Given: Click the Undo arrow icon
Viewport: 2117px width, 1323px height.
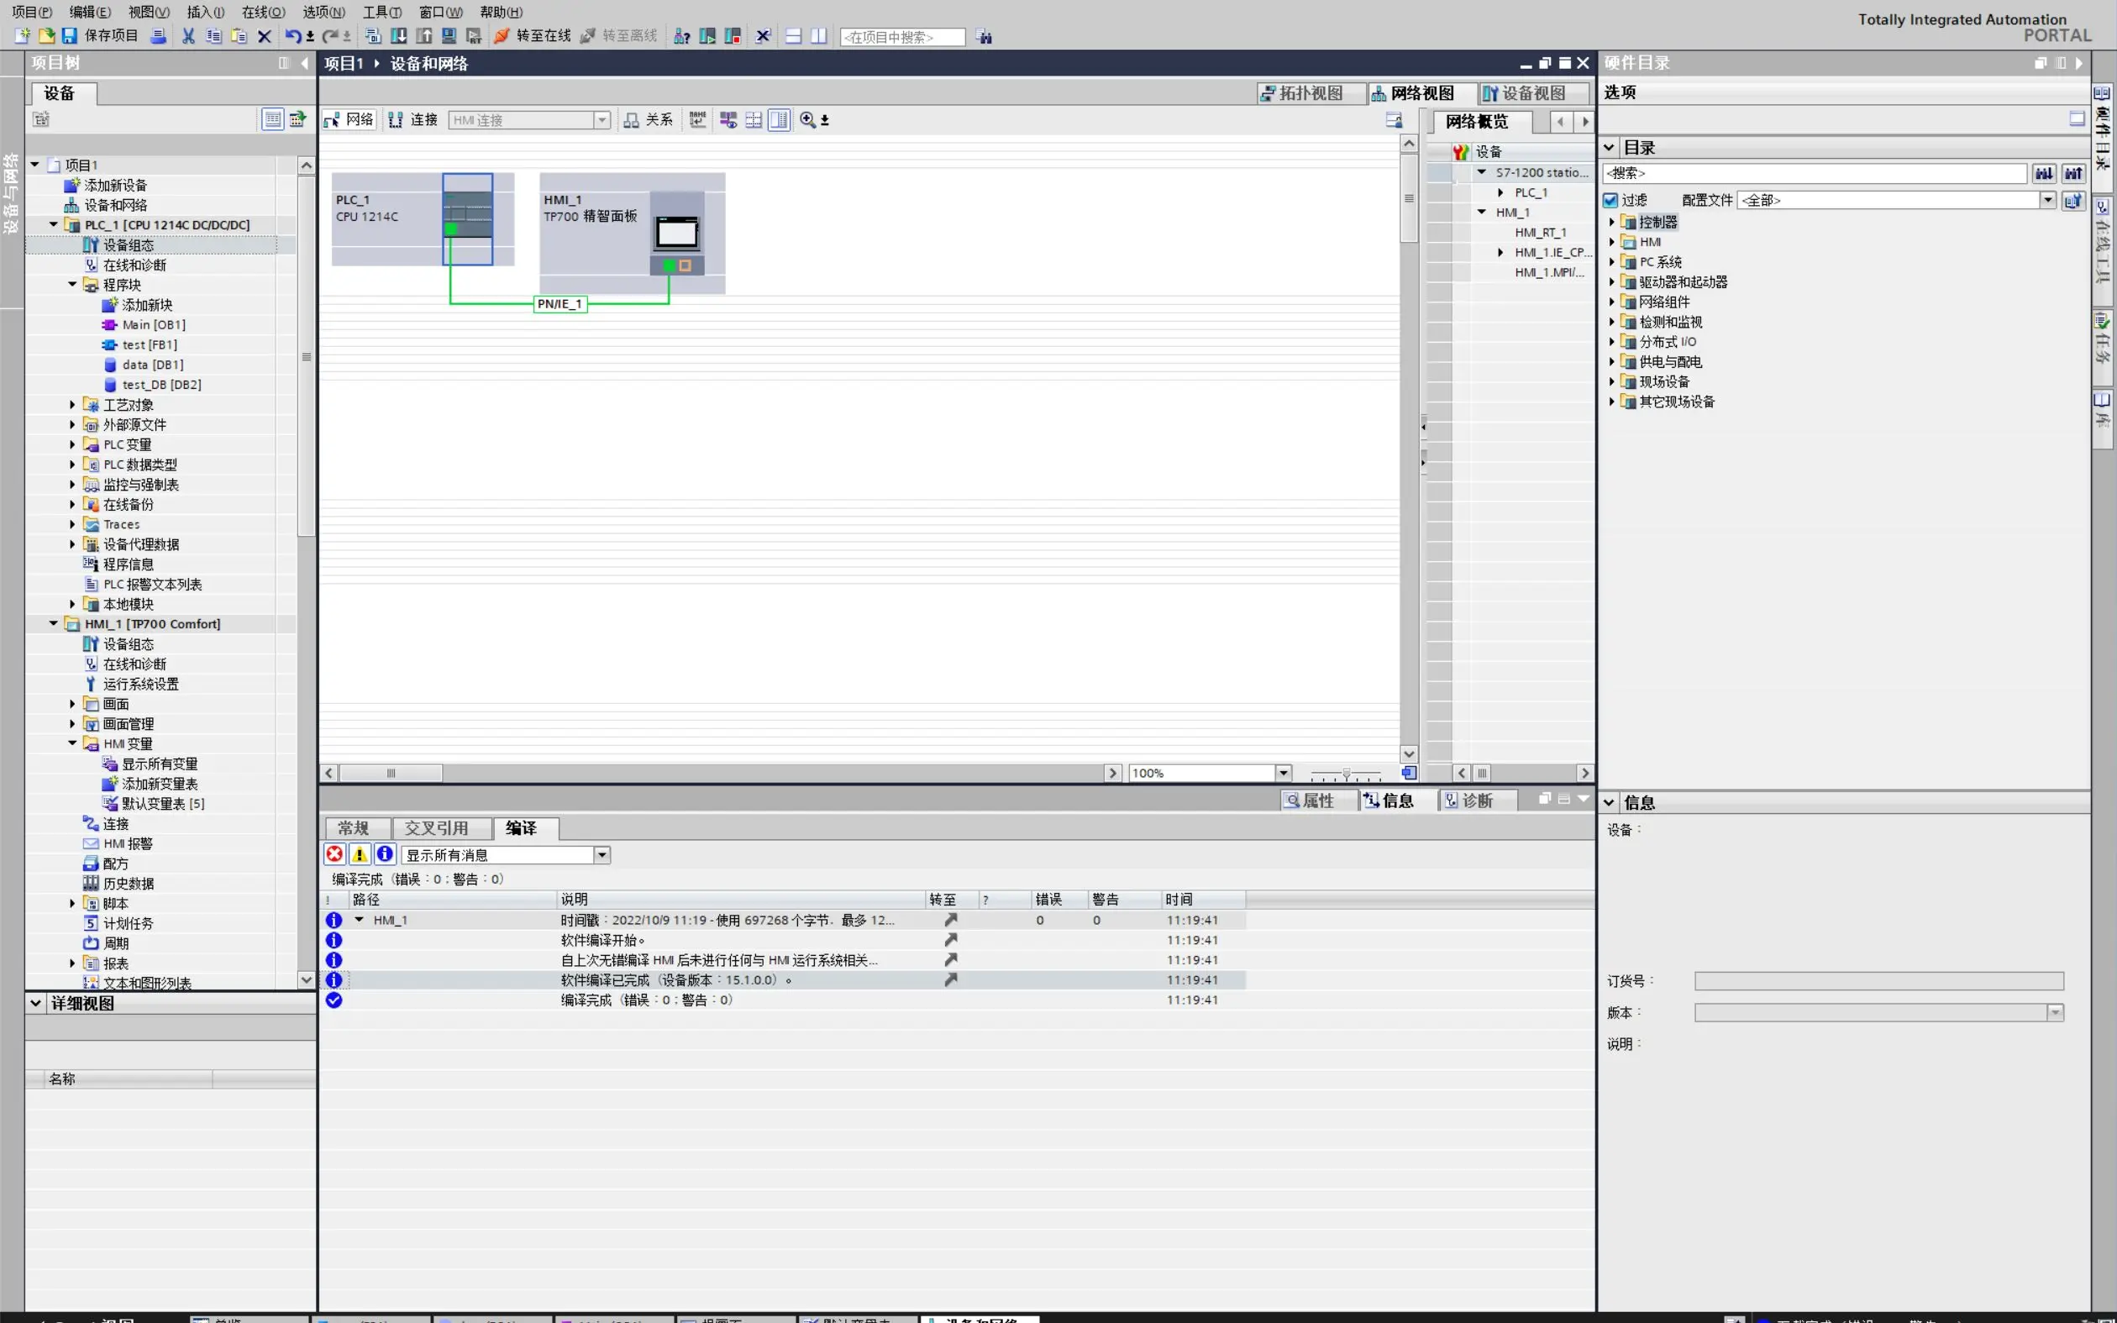Looking at the screenshot, I should pos(293,36).
